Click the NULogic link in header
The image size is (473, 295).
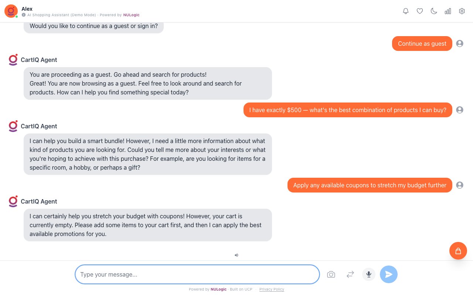point(131,15)
